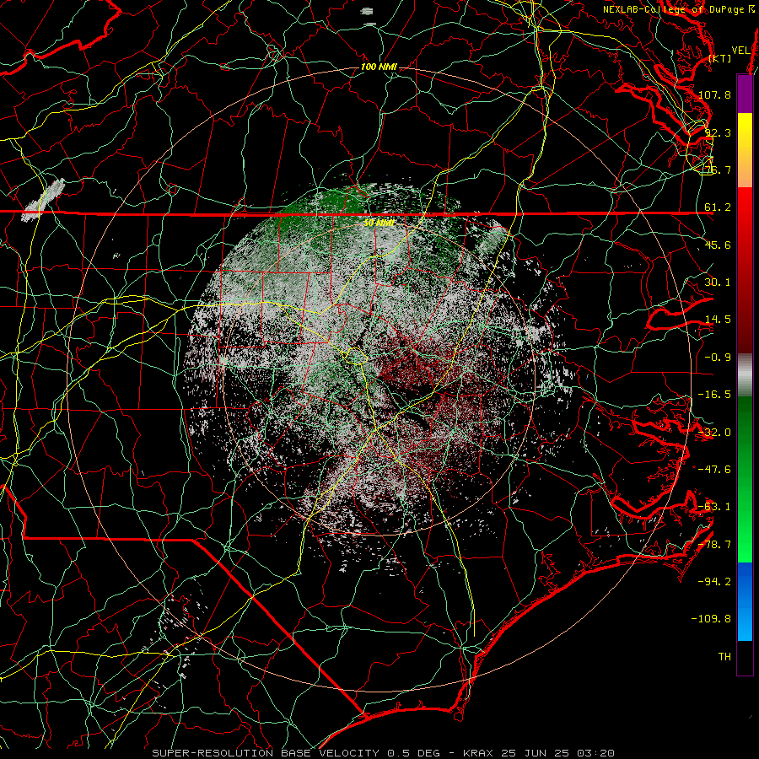Click the 92.3 velocity scale value
The height and width of the screenshot is (759, 759).
(718, 132)
